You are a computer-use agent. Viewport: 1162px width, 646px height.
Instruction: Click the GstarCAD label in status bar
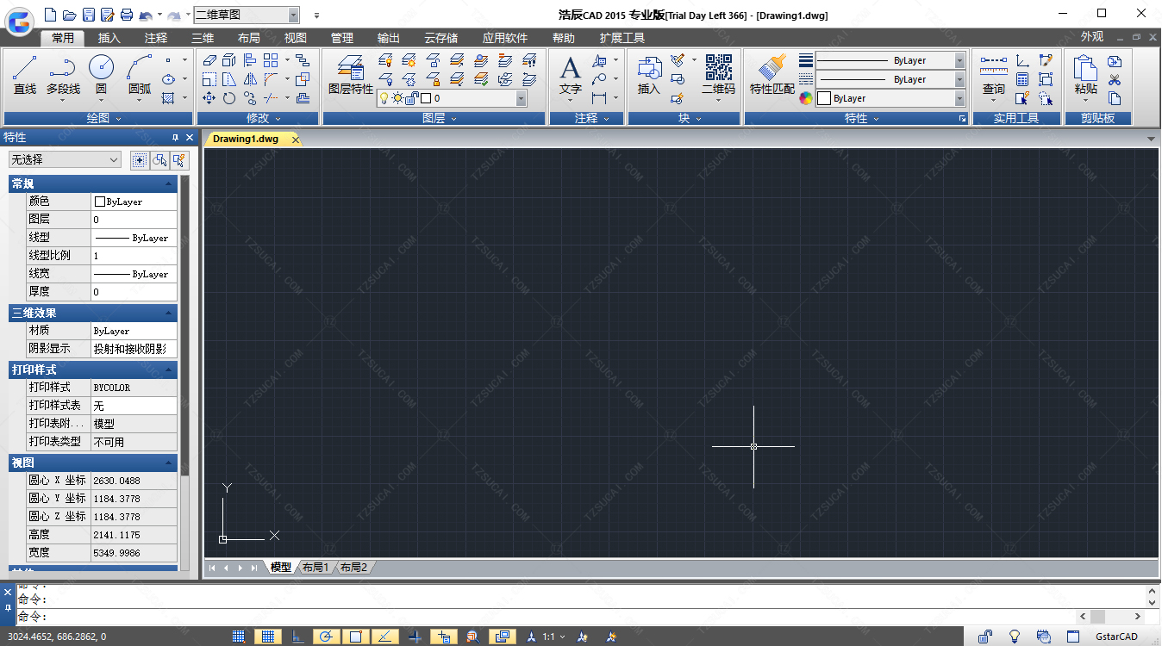1116,637
